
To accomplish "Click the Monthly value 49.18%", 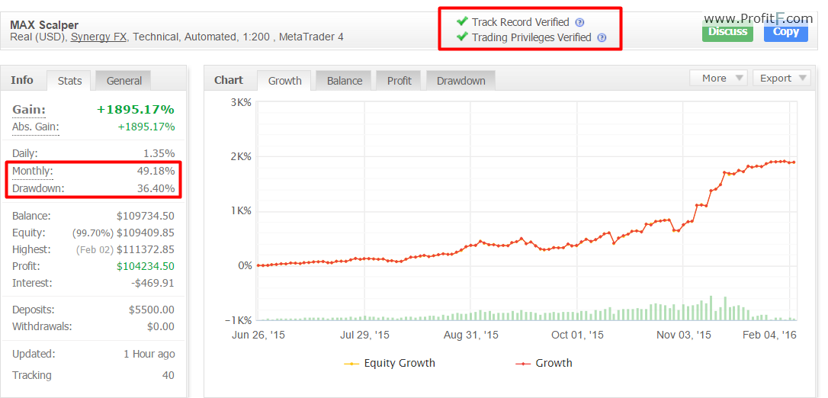I will pos(156,171).
